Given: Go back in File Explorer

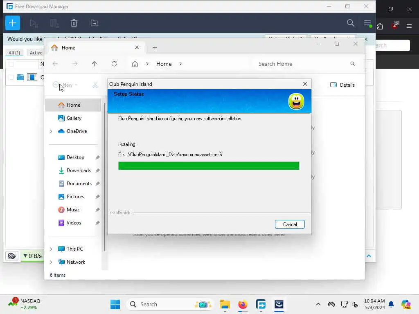Looking at the screenshot, I should coord(55,64).
